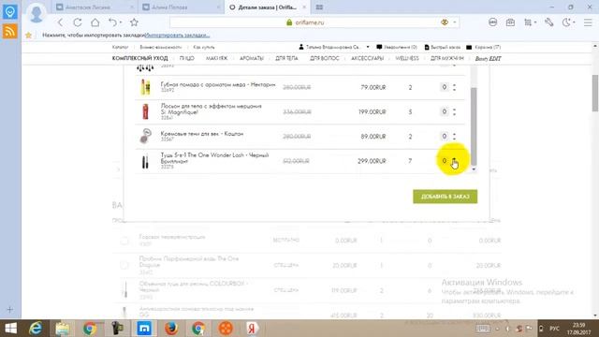Image resolution: width=599 pixels, height=337 pixels.
Task: Expand the address bar dropdown arrow
Action: [x=455, y=22]
